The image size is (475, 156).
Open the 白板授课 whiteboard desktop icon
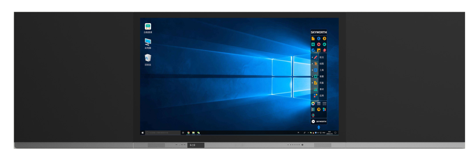pyautogui.click(x=148, y=28)
